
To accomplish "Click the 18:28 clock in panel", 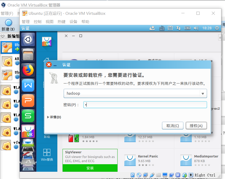I will click(x=207, y=28).
